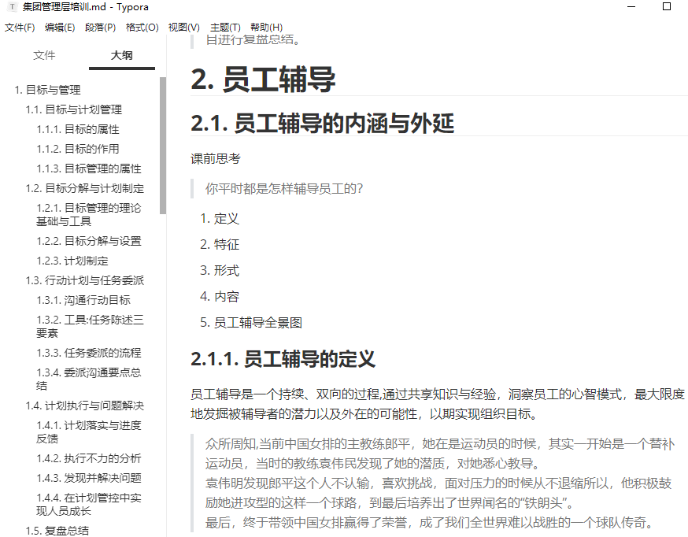Navigate to 1.4. 计划执行与问题解决 in outline
Image resolution: width=688 pixels, height=537 pixels.
point(85,406)
